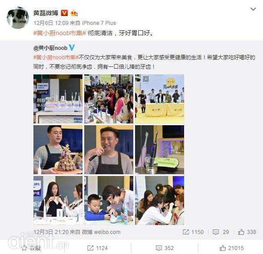
Task: Open hashtag link in the reposted text
Action: (56, 57)
